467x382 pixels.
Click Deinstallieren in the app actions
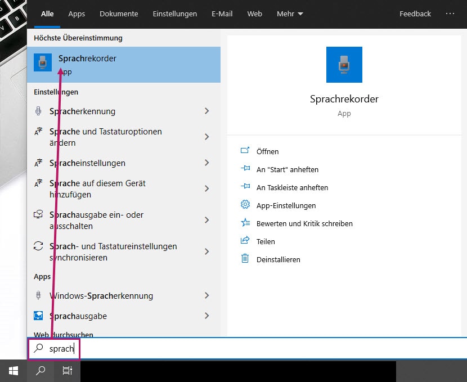278,259
